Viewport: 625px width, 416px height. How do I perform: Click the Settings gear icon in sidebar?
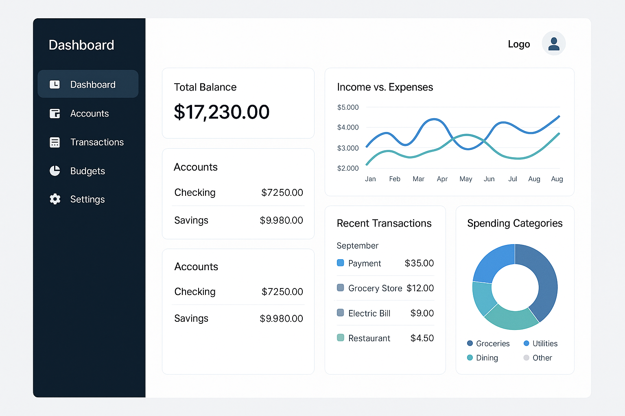(55, 199)
